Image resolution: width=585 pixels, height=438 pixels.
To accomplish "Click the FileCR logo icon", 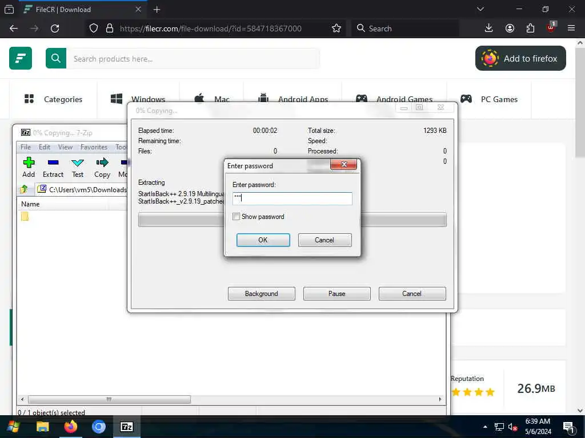I will point(21,58).
